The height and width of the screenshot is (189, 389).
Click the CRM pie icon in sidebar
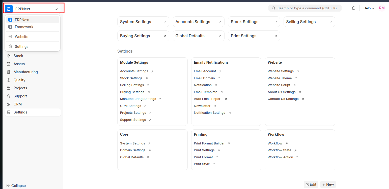(9, 104)
